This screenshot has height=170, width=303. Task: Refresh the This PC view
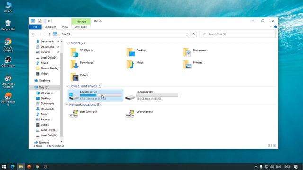(x=194, y=34)
